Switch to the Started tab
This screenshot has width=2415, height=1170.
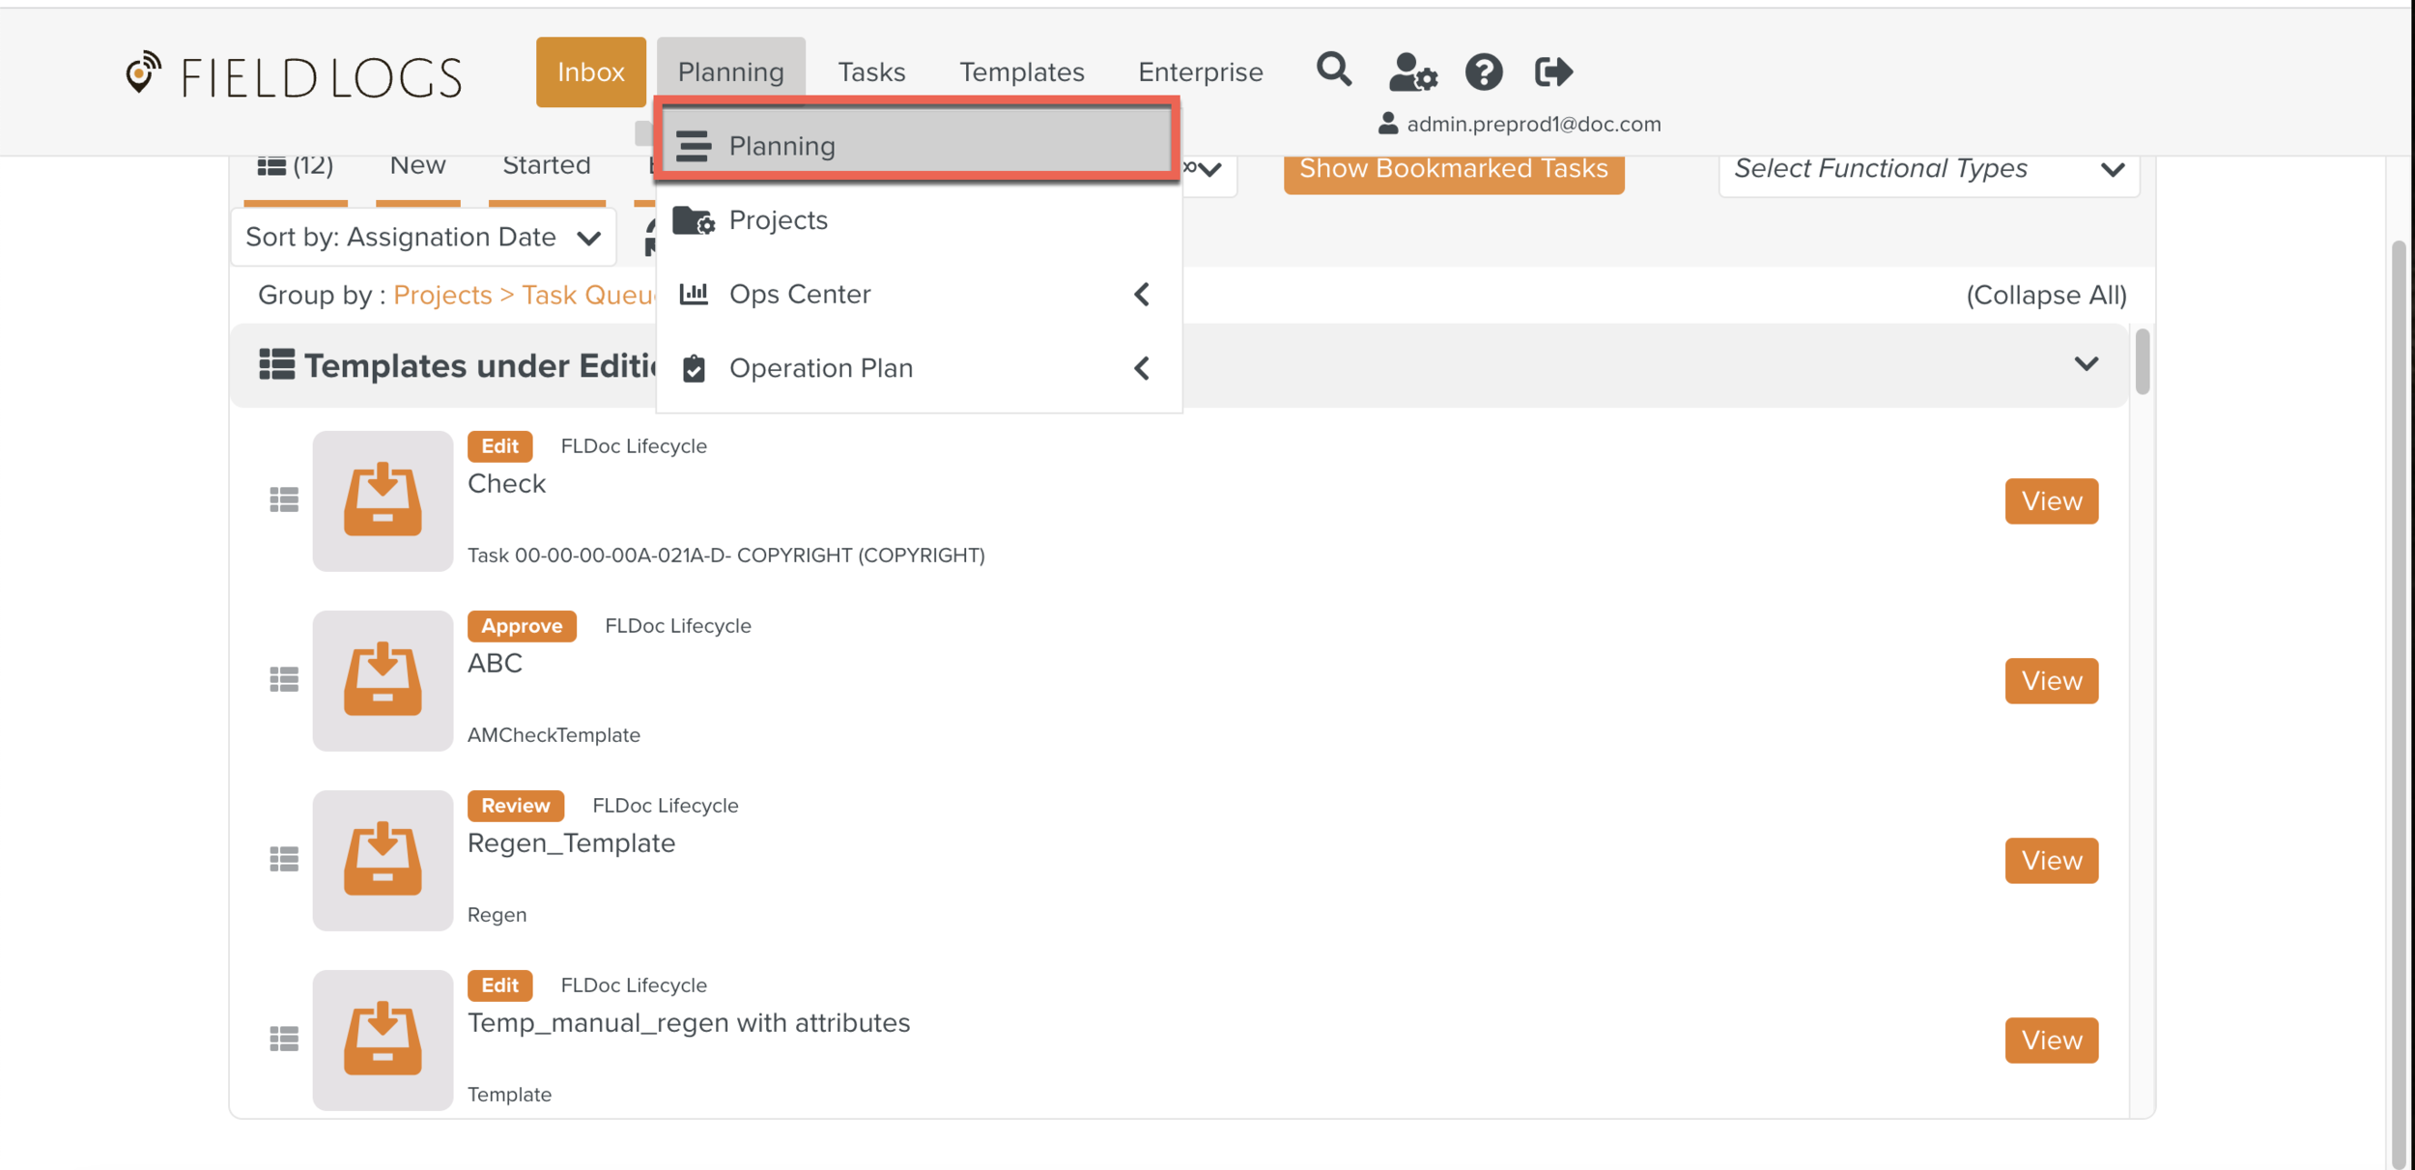pos(546,166)
